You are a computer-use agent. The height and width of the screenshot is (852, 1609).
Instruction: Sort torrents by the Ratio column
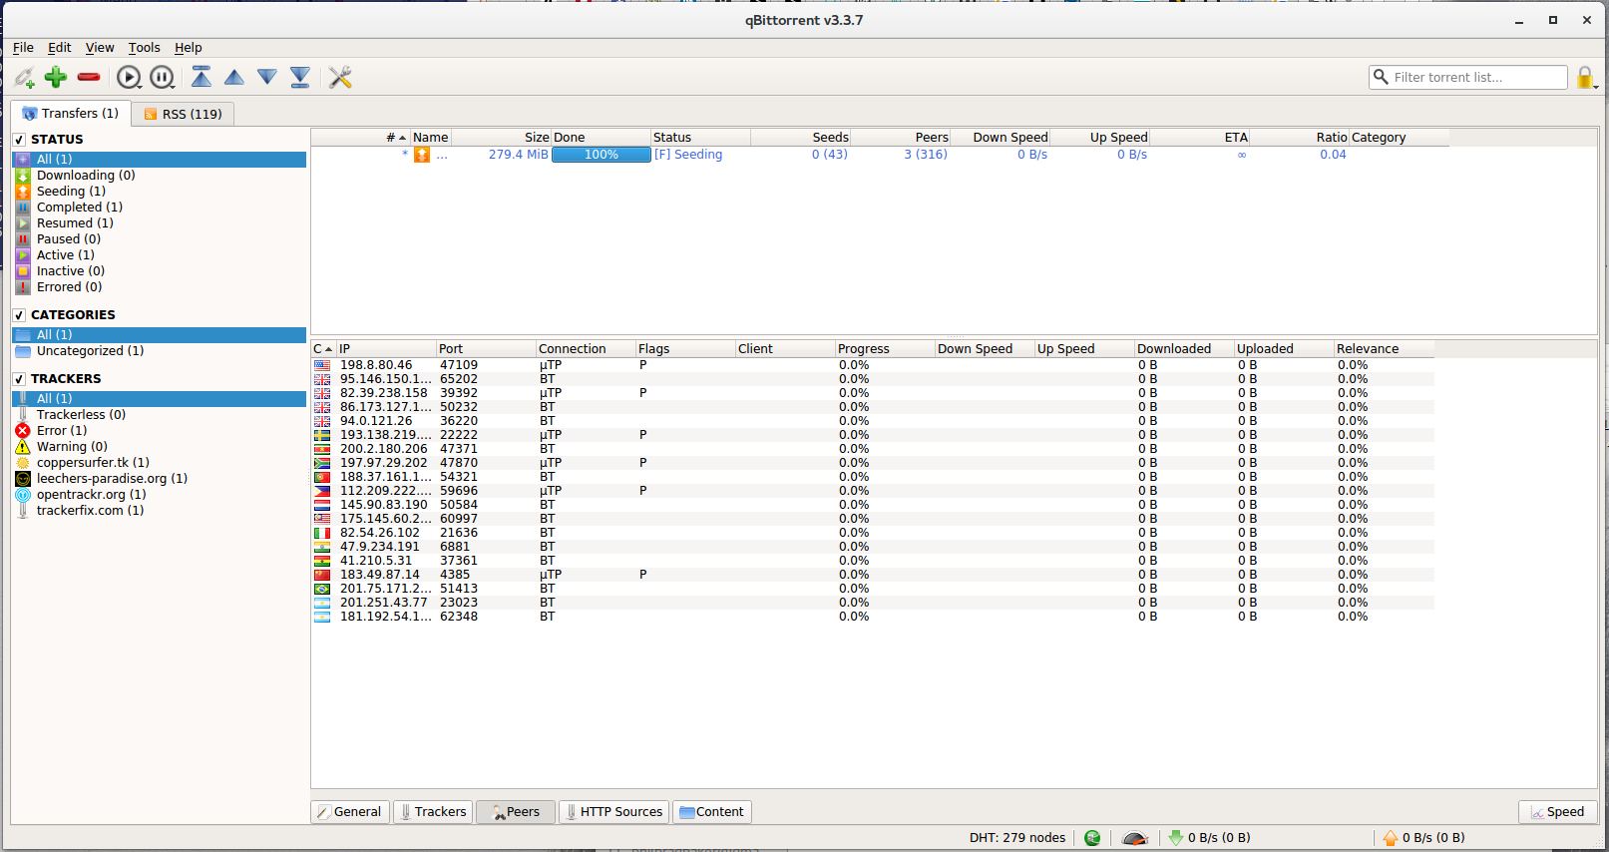1299,138
